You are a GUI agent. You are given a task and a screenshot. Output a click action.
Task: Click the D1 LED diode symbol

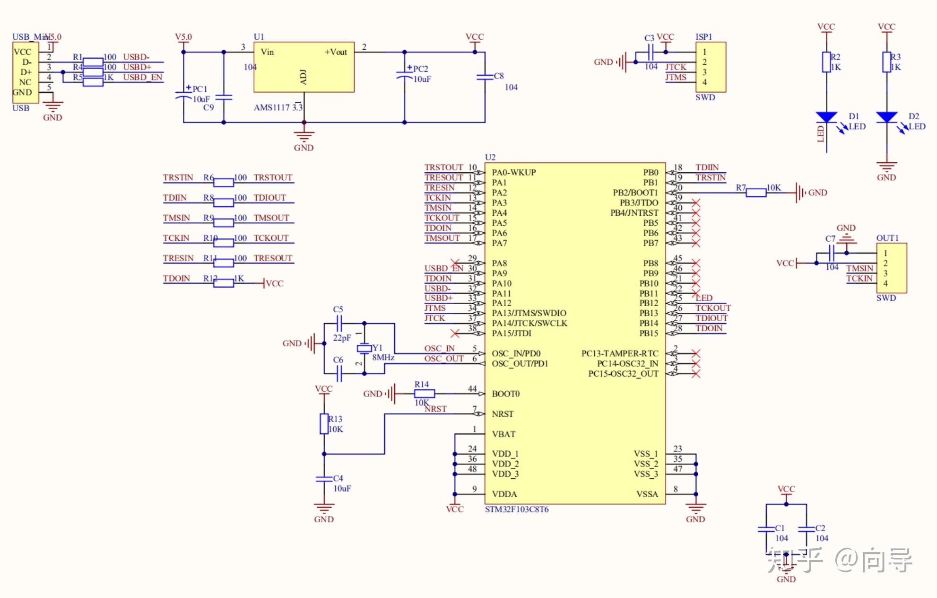pos(826,117)
